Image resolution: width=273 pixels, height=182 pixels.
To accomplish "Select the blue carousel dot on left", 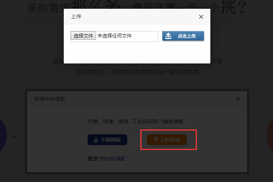I will 14,136.
